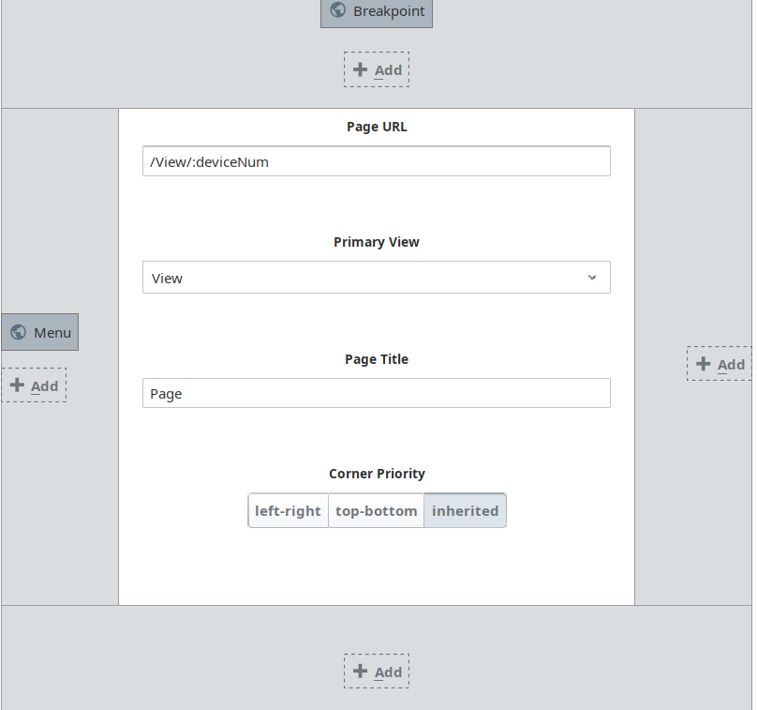Click the globe icon on Breakpoint view
Viewport: 757px width, 710px height.
pos(338,11)
